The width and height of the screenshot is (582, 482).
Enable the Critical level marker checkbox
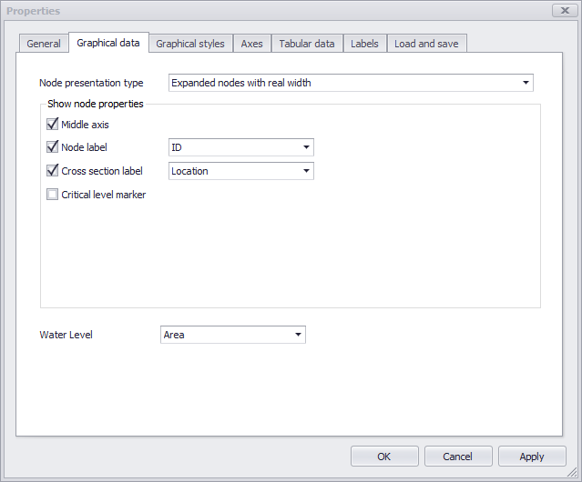click(52, 195)
